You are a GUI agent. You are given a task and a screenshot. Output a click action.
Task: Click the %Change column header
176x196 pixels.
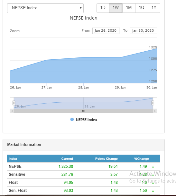[142, 158]
